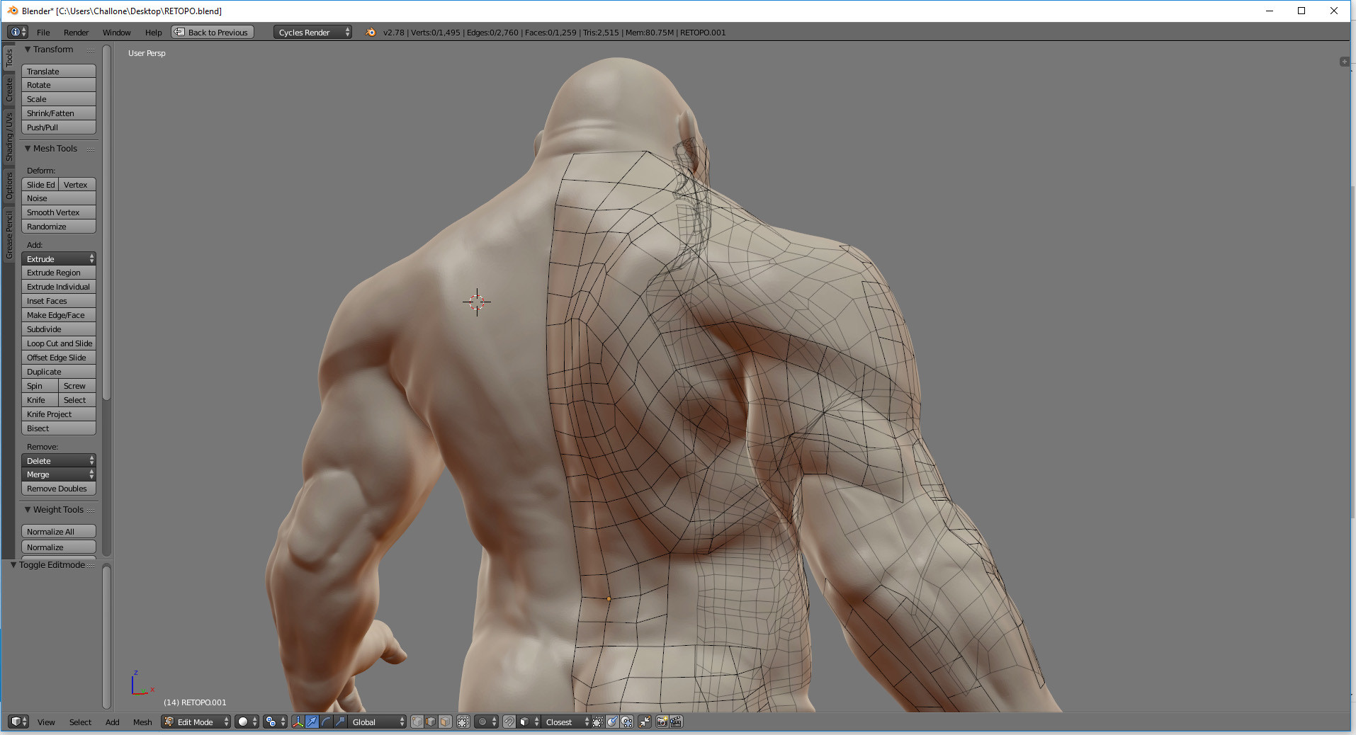
Task: Click the Translate button
Action: [x=59, y=72]
